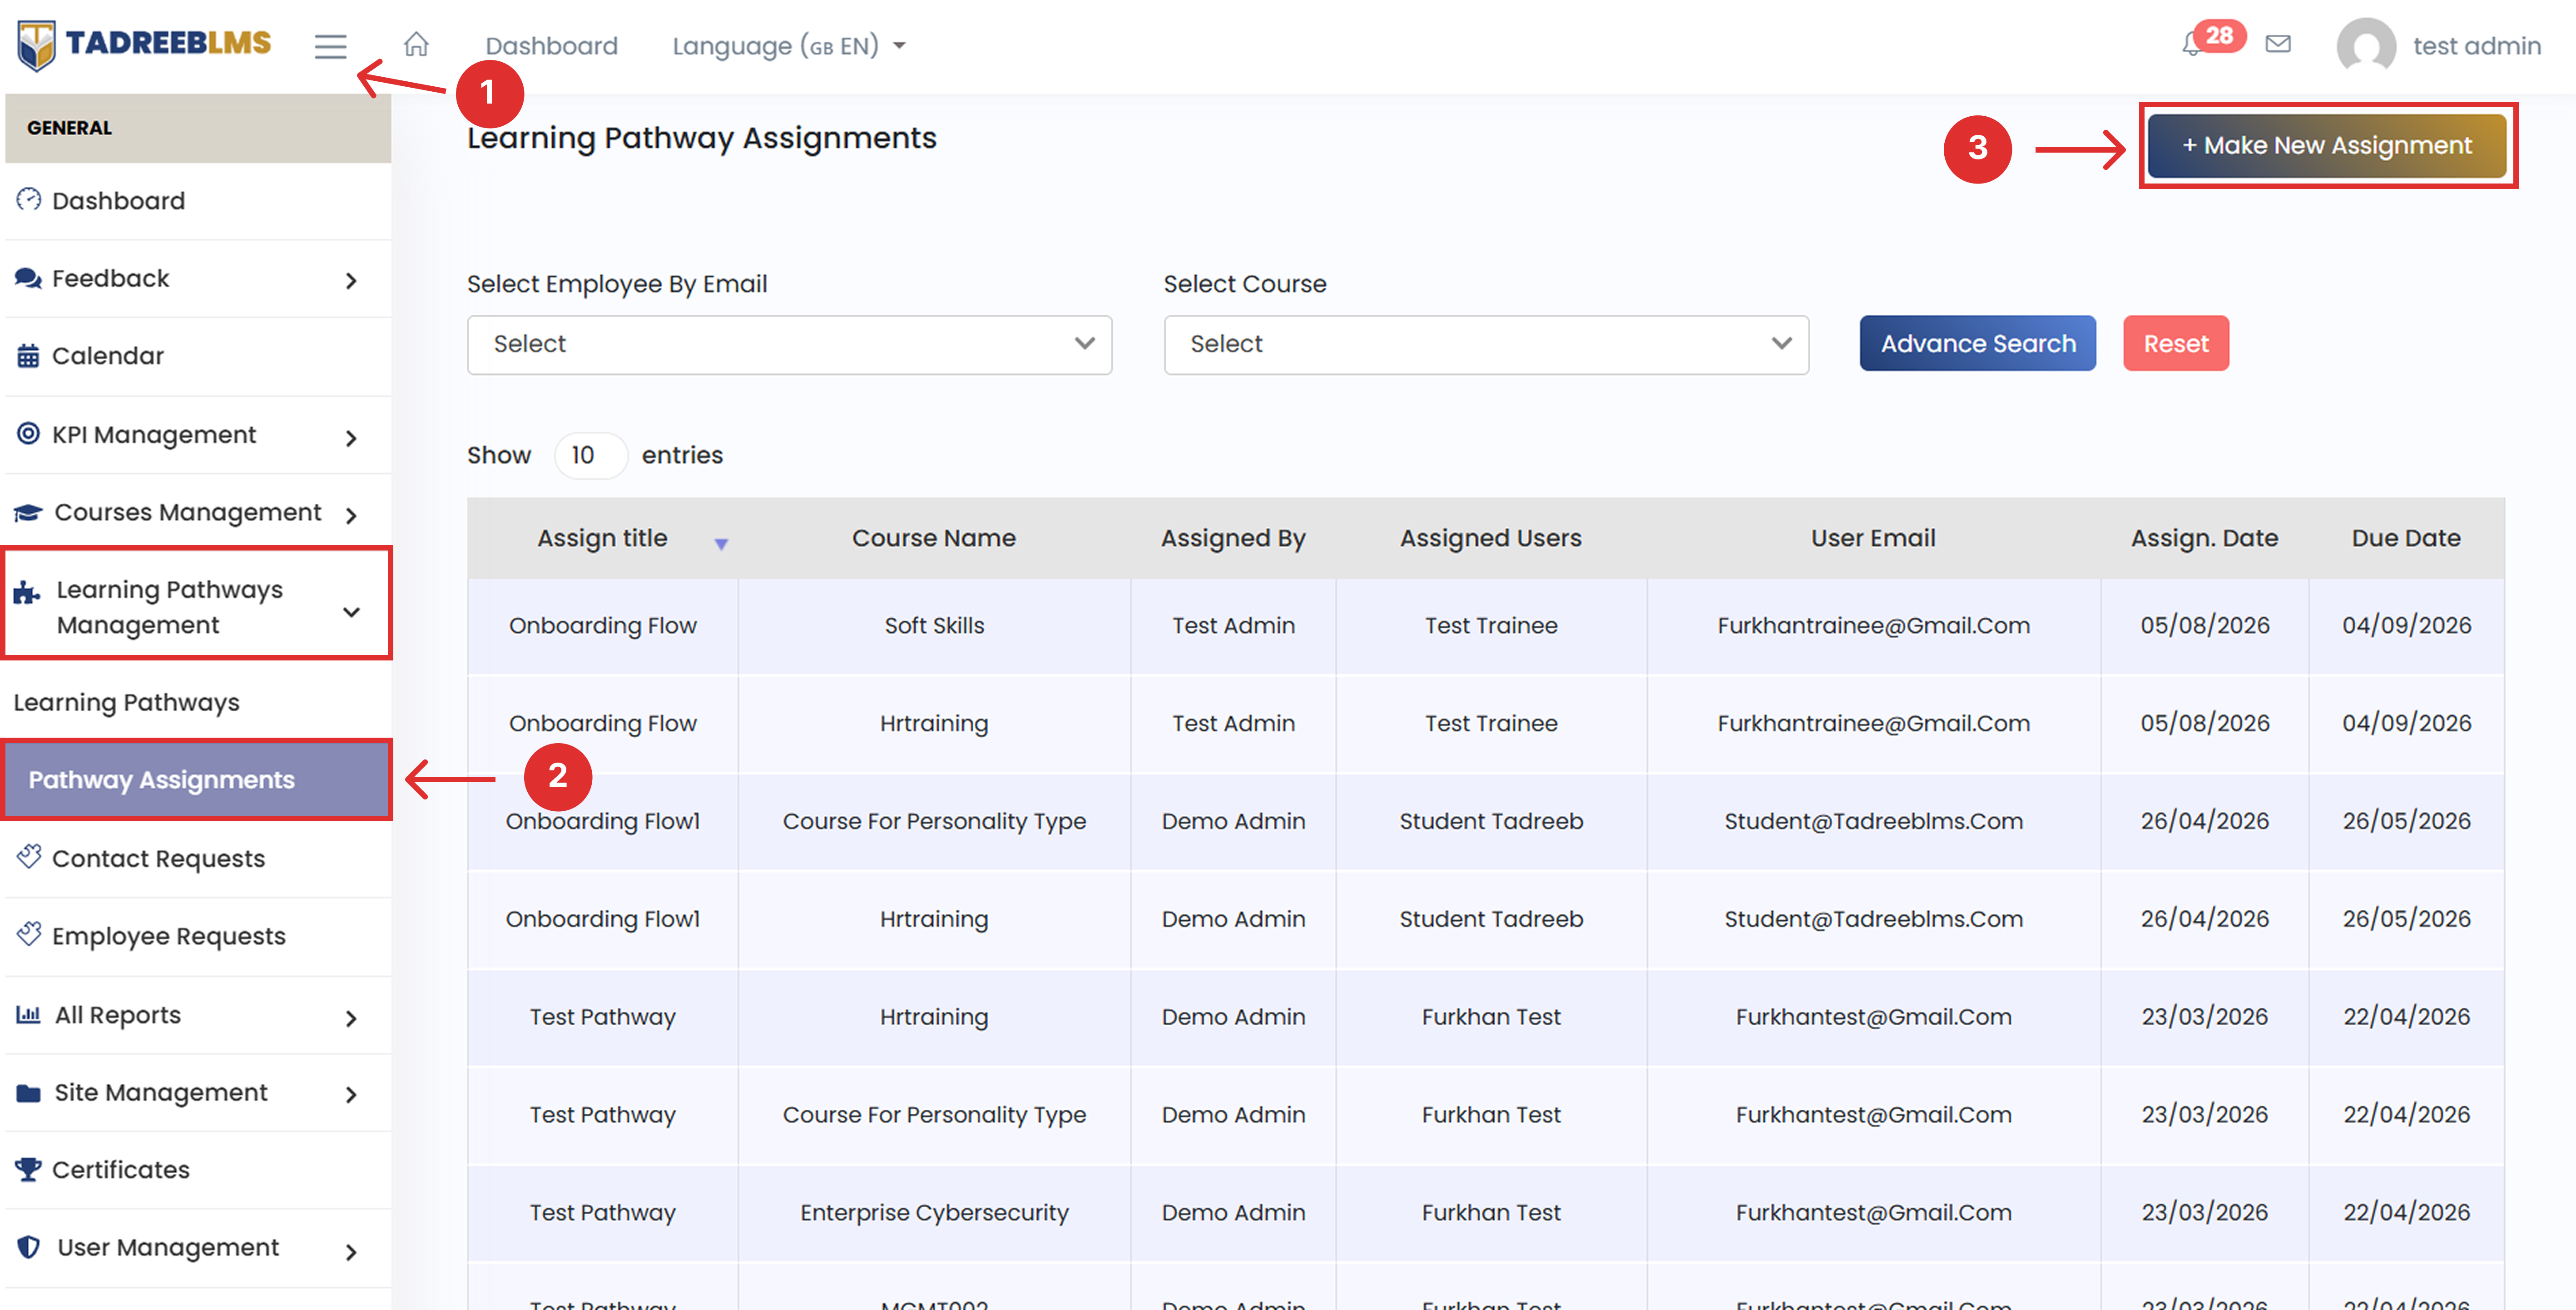Image resolution: width=2576 pixels, height=1310 pixels.
Task: Open Certificates in the sidebar
Action: pos(198,1170)
